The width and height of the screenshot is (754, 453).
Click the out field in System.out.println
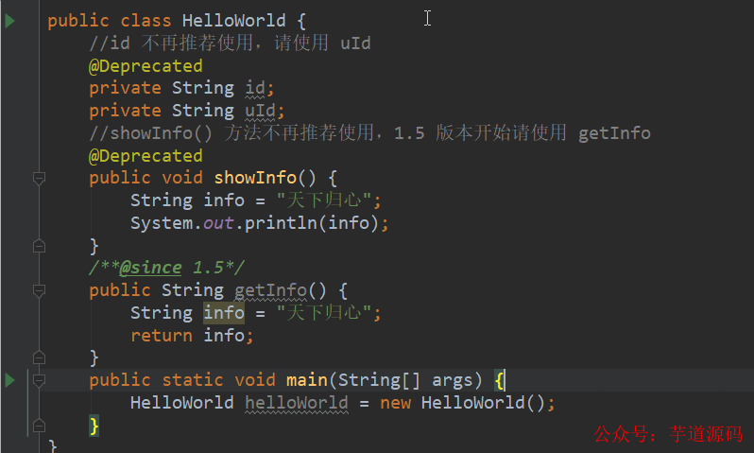click(x=218, y=223)
